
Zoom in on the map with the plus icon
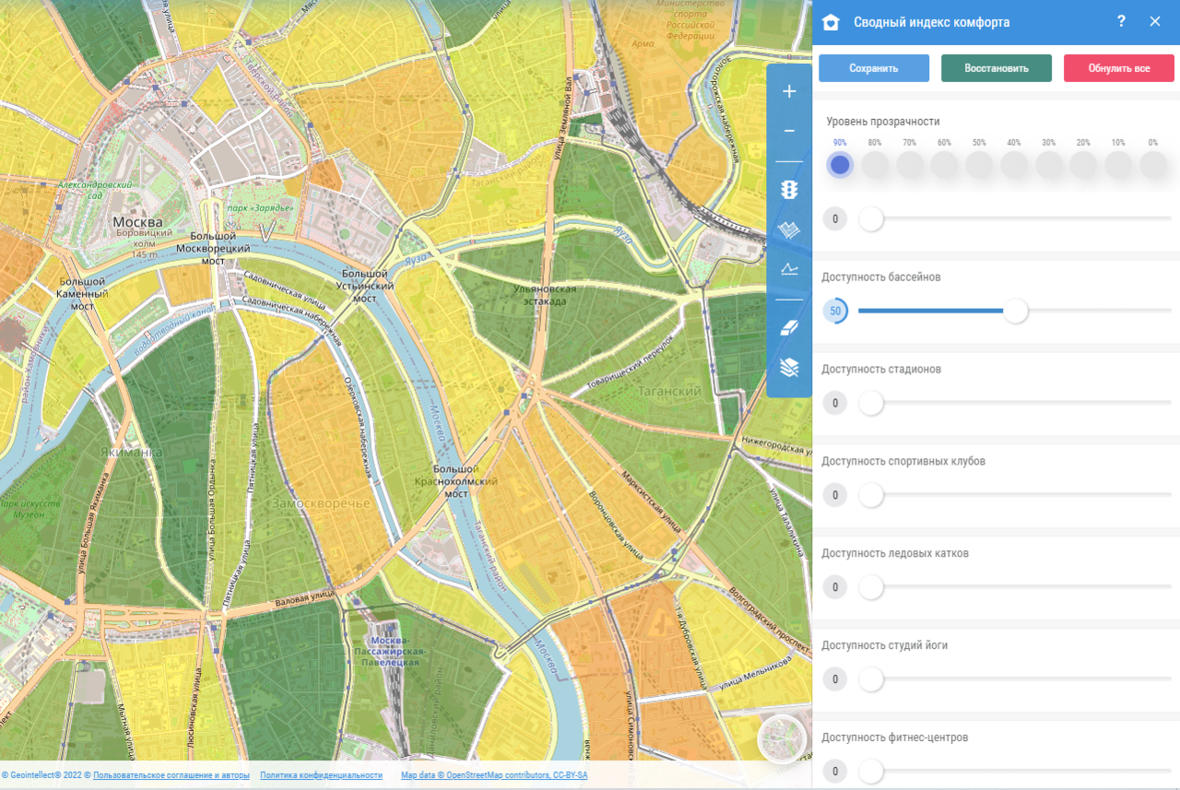(789, 91)
